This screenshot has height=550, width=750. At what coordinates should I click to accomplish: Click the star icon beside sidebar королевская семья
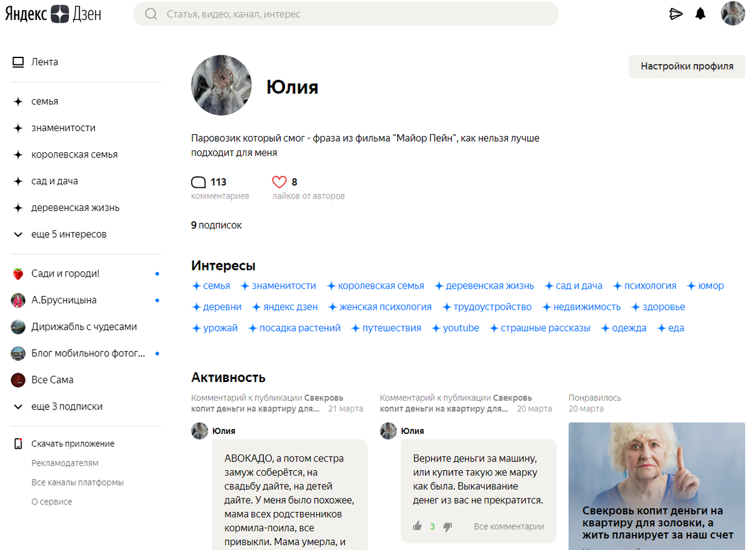(x=18, y=155)
